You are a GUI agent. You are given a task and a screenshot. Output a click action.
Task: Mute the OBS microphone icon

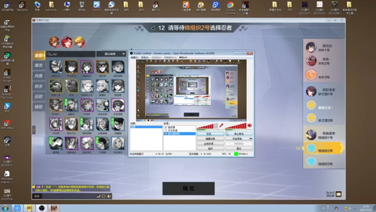(x=221, y=125)
